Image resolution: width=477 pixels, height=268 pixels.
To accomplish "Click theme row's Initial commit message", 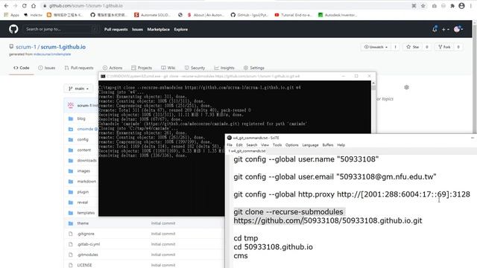I will [163, 223].
